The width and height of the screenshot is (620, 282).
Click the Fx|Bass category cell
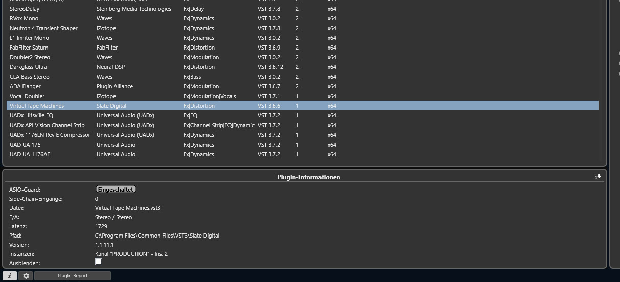click(x=192, y=77)
